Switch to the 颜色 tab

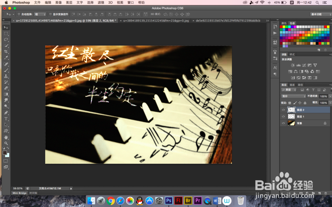tap(284, 23)
